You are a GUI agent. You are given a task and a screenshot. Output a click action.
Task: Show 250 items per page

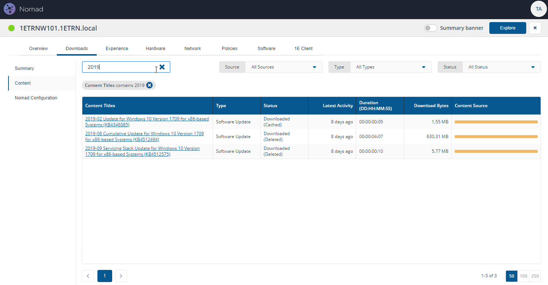click(535, 276)
